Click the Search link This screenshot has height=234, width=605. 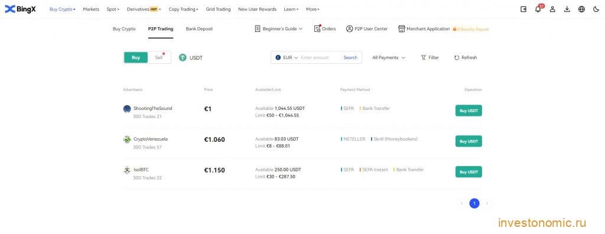coord(350,57)
